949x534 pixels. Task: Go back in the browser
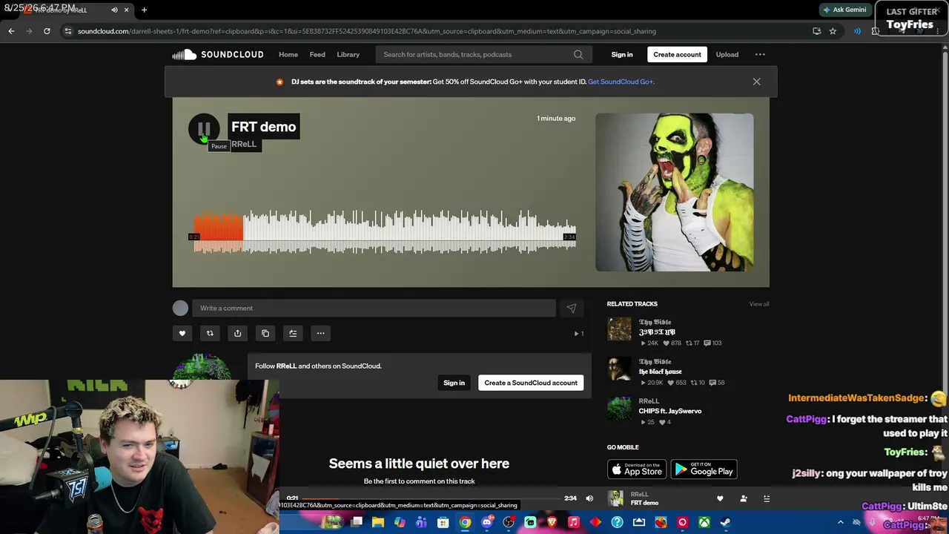pos(11,31)
